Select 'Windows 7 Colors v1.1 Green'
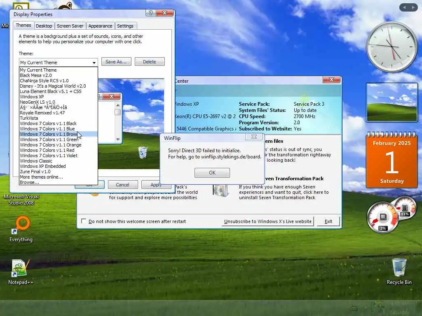The width and height of the screenshot is (422, 316). tap(58, 139)
